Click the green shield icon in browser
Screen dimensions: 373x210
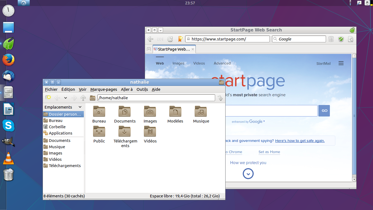(x=341, y=39)
